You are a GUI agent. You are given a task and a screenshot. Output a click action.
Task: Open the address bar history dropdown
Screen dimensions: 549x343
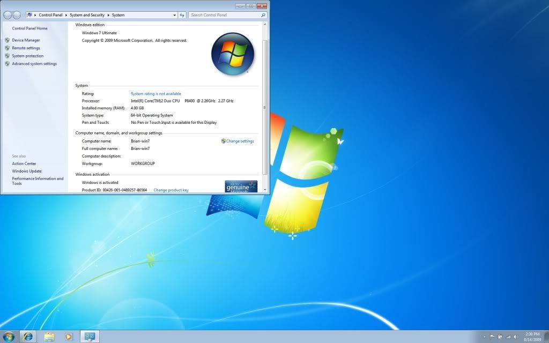174,15
